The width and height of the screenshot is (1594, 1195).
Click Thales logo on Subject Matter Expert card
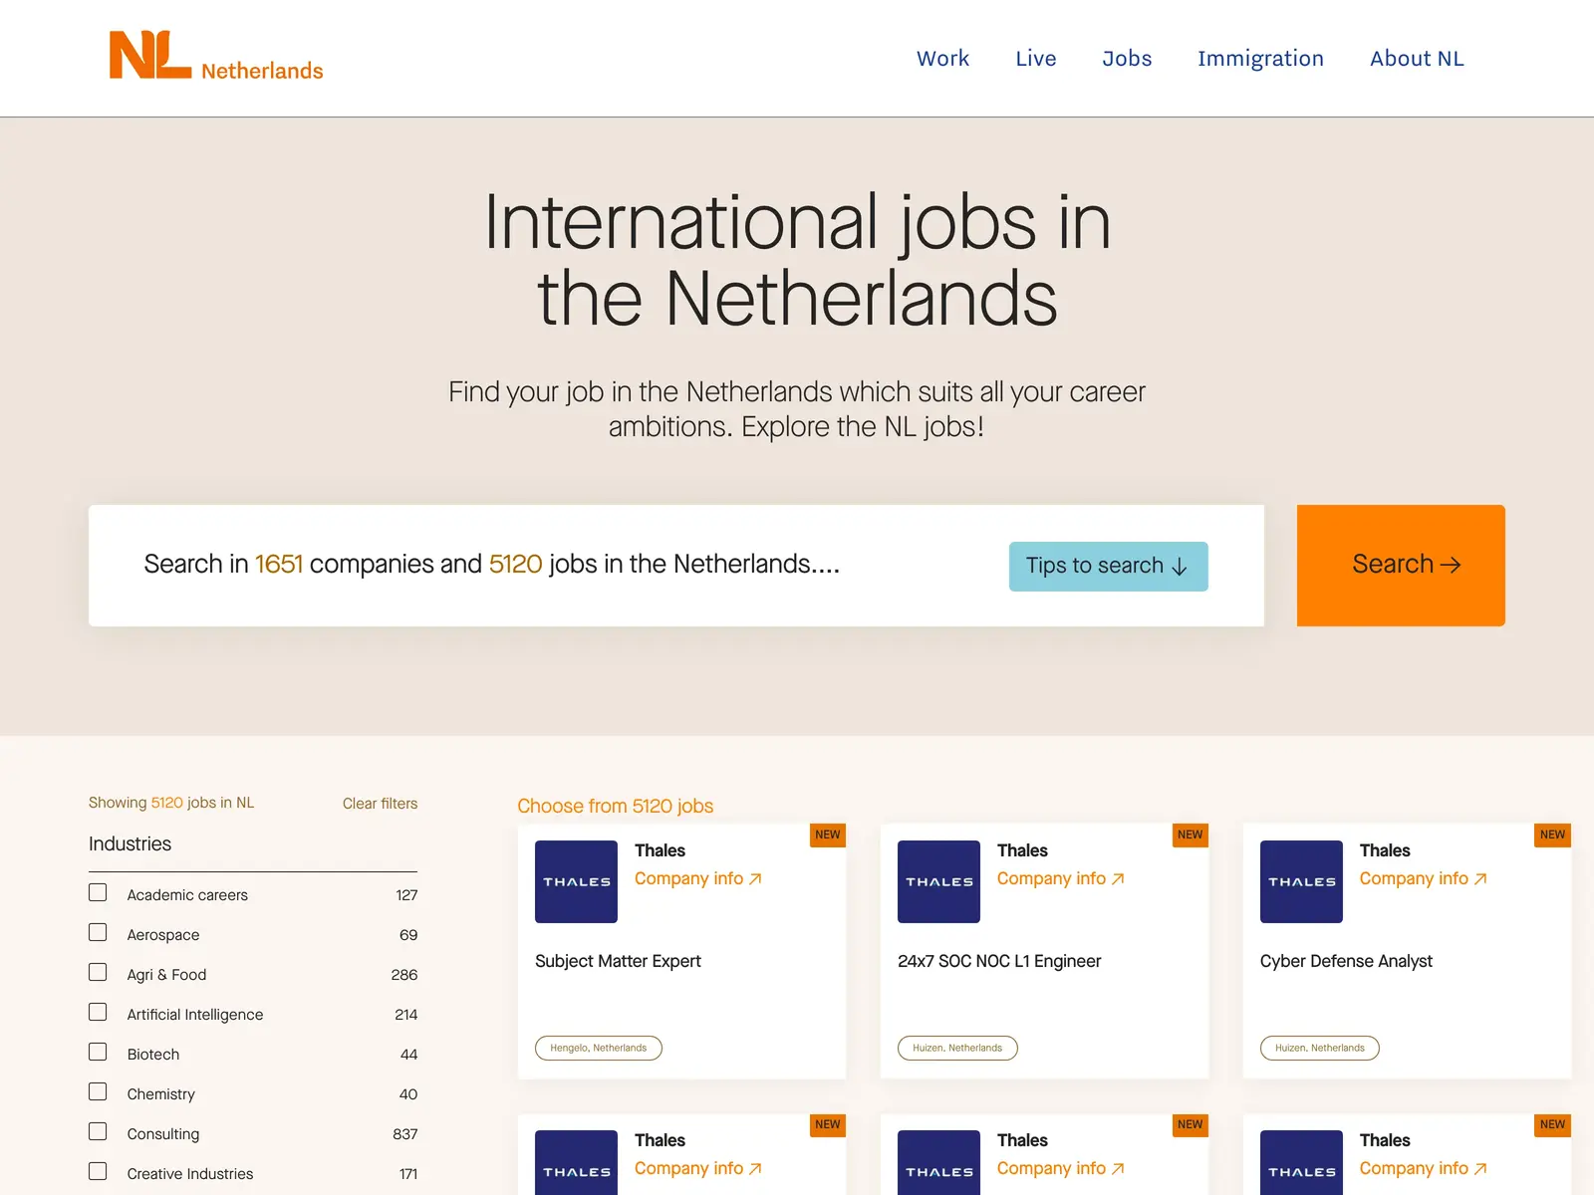pyautogui.click(x=576, y=881)
